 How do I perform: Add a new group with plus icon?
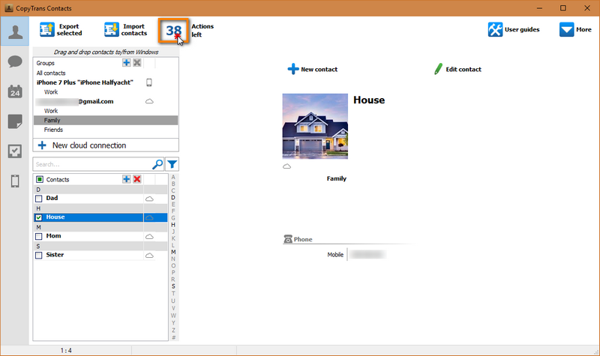(x=126, y=63)
